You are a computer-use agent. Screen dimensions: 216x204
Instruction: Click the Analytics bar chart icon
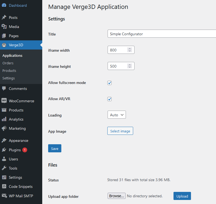4,119
